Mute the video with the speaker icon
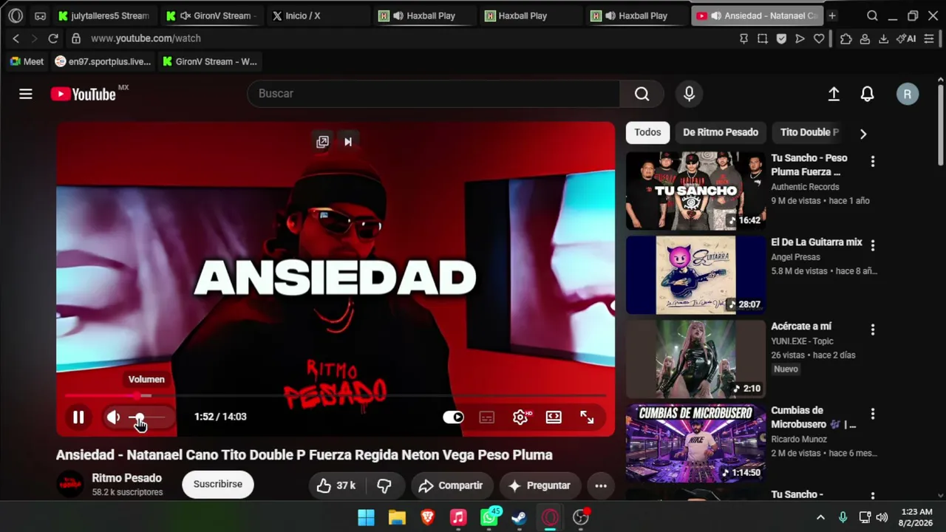Image resolution: width=946 pixels, height=532 pixels. (113, 417)
